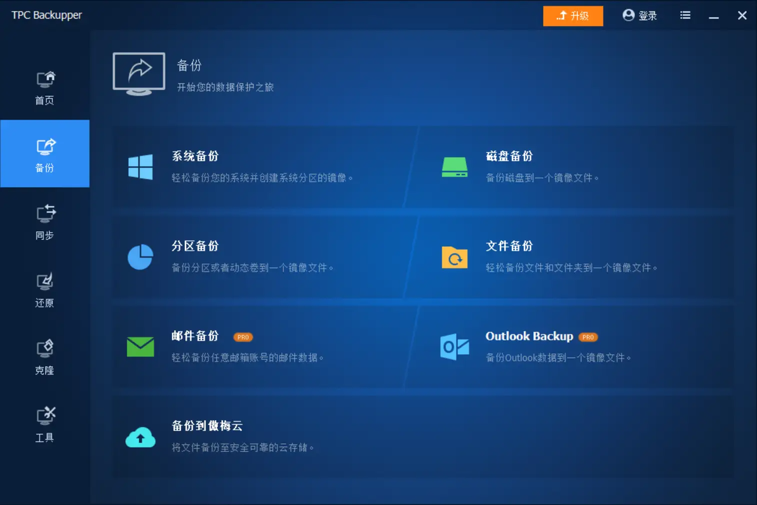The width and height of the screenshot is (757, 505).
Task: Click the PRO badge next to Outlook Backup
Action: pyautogui.click(x=588, y=337)
